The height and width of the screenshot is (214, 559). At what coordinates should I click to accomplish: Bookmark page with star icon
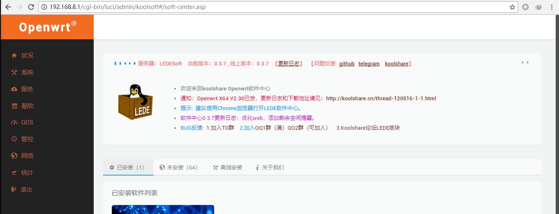click(512, 7)
